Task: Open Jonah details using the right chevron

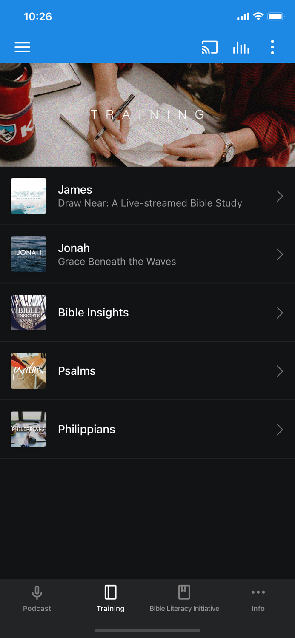Action: [x=280, y=254]
